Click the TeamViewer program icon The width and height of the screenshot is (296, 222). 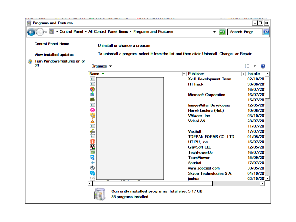[x=92, y=158]
